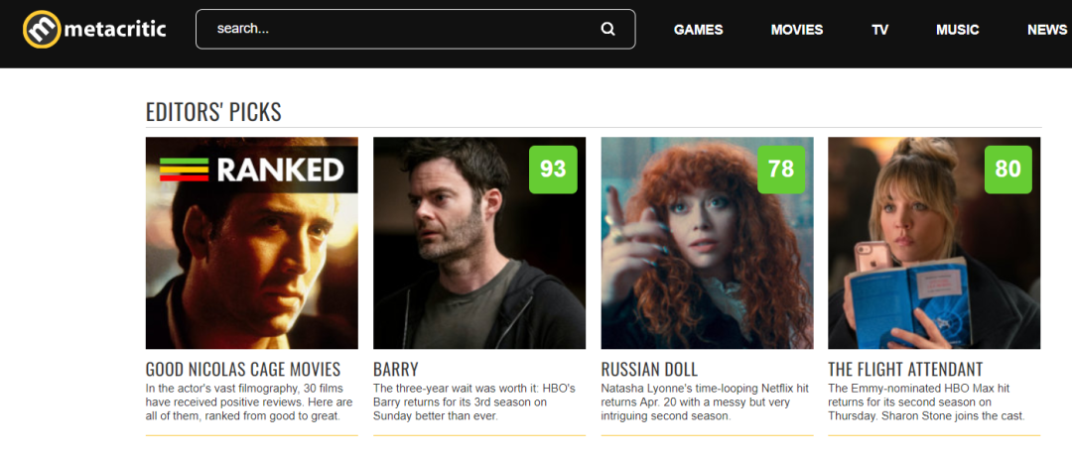Open the Movies menu
Image resolution: width=1072 pixels, height=458 pixels.
pyautogui.click(x=796, y=30)
